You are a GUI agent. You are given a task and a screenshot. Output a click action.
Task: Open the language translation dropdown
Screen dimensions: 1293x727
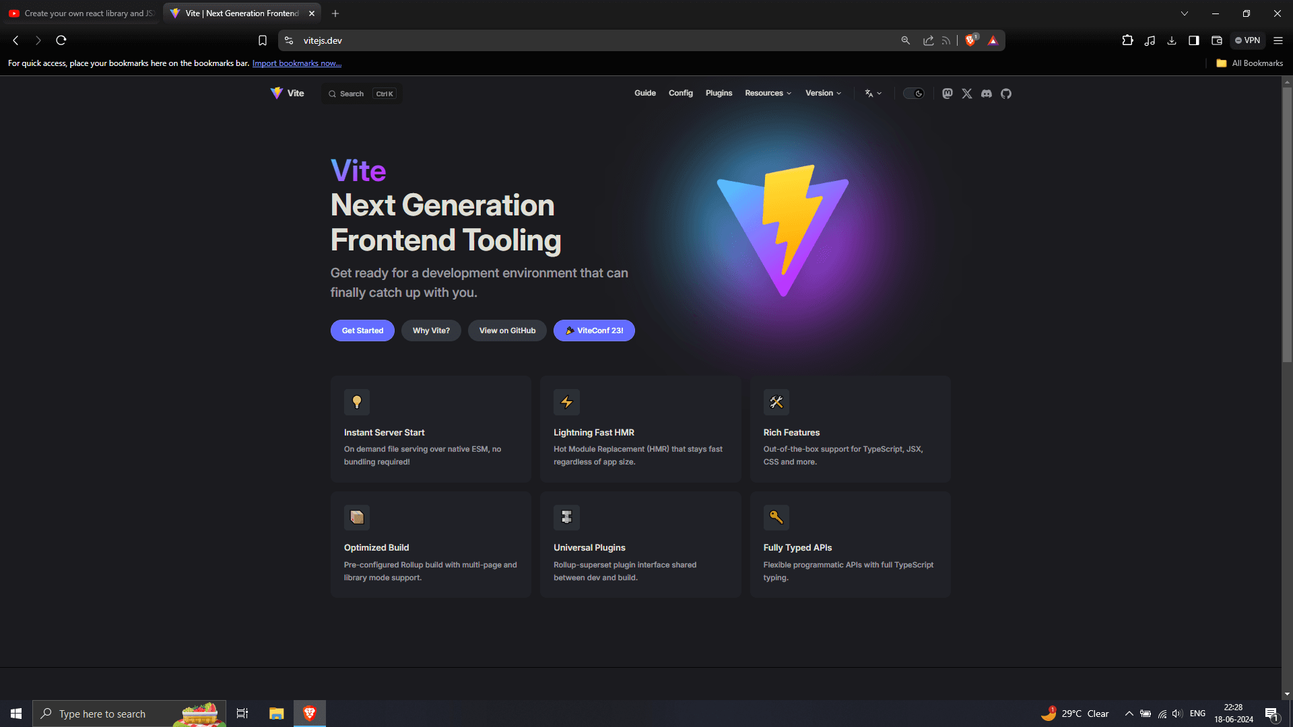tap(873, 94)
